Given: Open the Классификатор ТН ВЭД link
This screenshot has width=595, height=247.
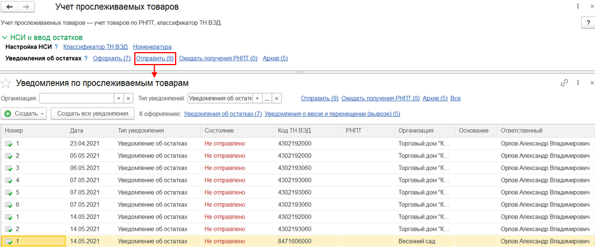Looking at the screenshot, I should coord(95,47).
